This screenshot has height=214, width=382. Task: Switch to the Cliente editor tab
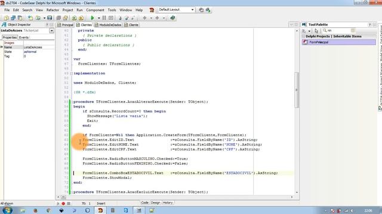pos(131,25)
